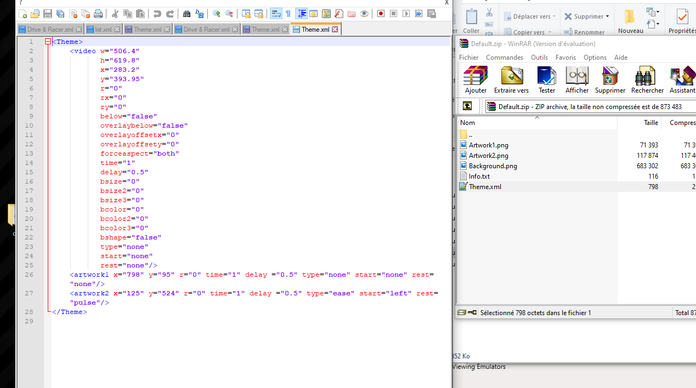Open the Fichier menu in WinRAR
The image size is (696, 388).
(x=468, y=58)
